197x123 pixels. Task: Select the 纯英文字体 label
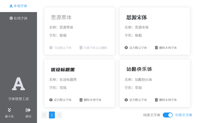(152, 115)
